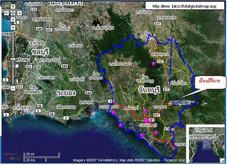
Task: Pan the map left with the west arrow
Action: [7, 13]
